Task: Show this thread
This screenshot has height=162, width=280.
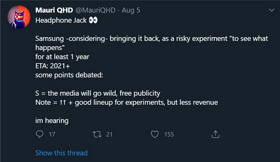Action: click(61, 153)
